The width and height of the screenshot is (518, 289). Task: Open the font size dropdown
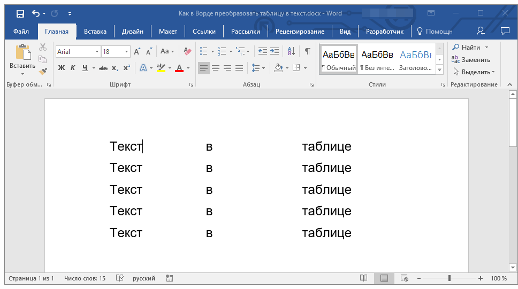pos(127,52)
